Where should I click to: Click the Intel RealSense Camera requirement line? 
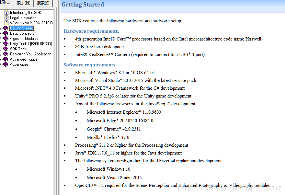140,54
